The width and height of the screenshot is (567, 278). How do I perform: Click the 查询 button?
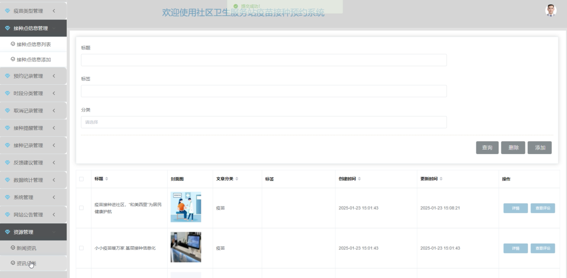(487, 148)
